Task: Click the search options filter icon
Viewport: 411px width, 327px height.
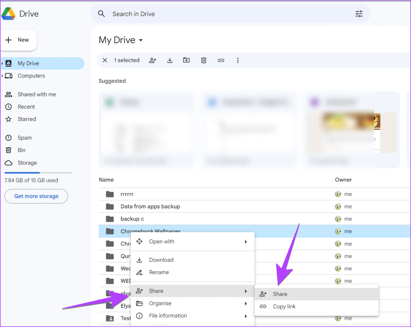Action: click(359, 14)
